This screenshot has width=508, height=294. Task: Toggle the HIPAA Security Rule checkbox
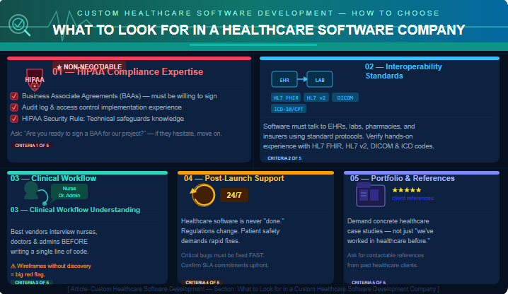pos(14,119)
